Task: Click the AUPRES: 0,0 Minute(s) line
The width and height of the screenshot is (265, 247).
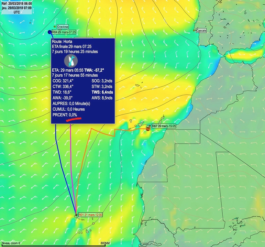Action: click(71, 103)
